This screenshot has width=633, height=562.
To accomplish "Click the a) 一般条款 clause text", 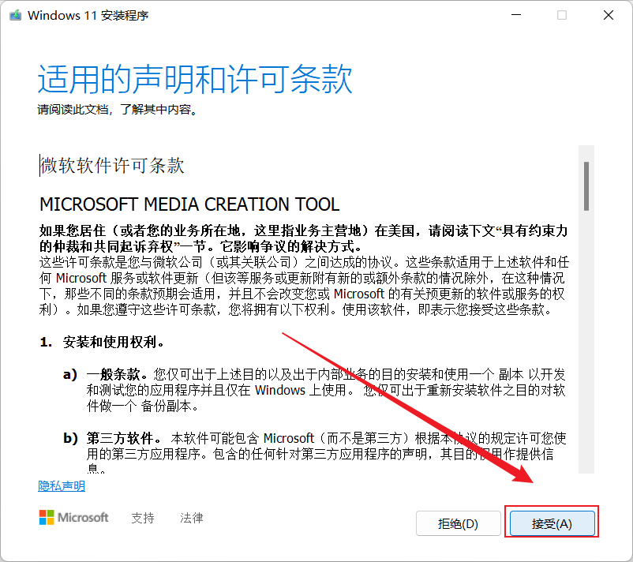I will [x=314, y=390].
